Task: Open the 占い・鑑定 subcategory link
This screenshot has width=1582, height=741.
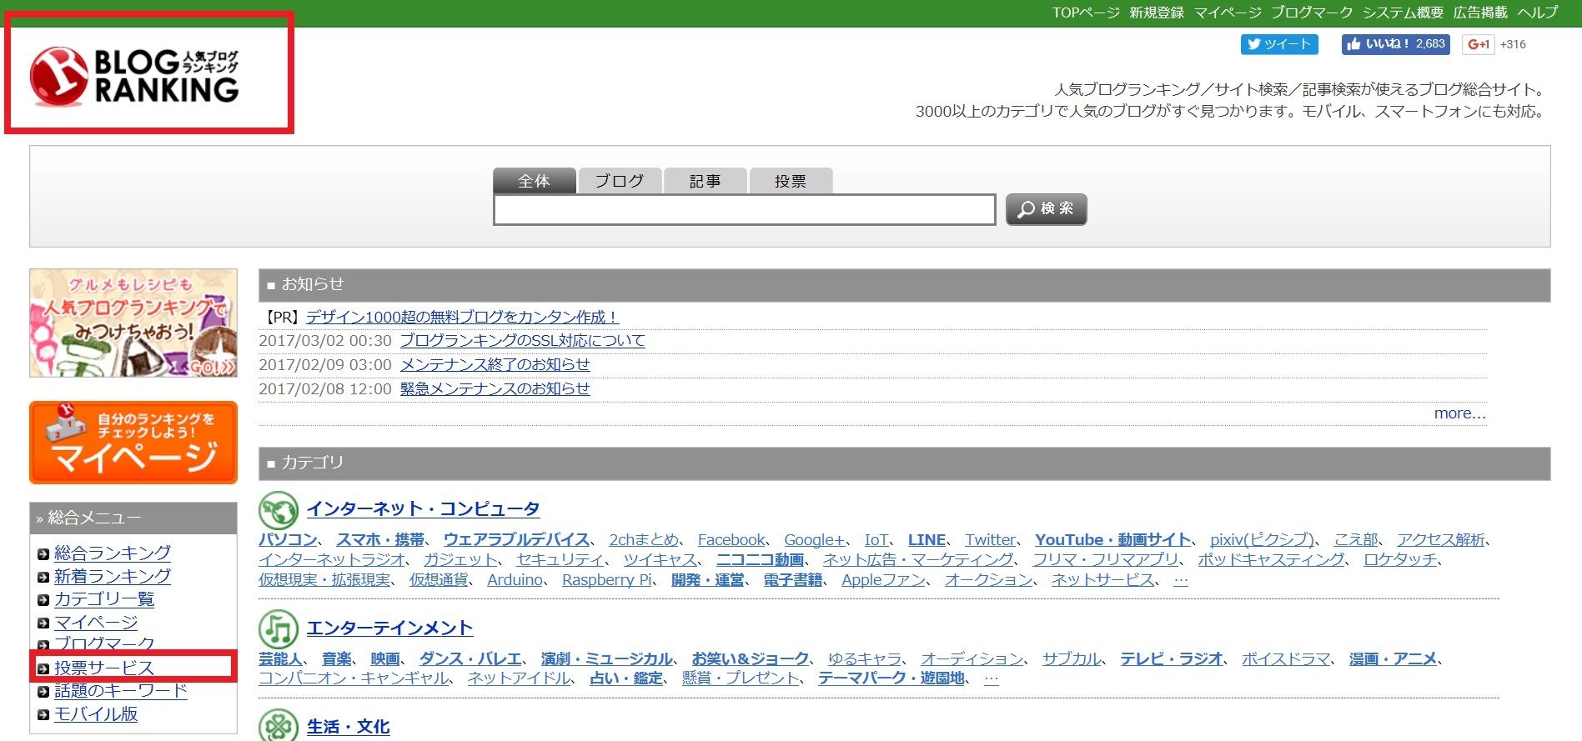Action: 626,678
